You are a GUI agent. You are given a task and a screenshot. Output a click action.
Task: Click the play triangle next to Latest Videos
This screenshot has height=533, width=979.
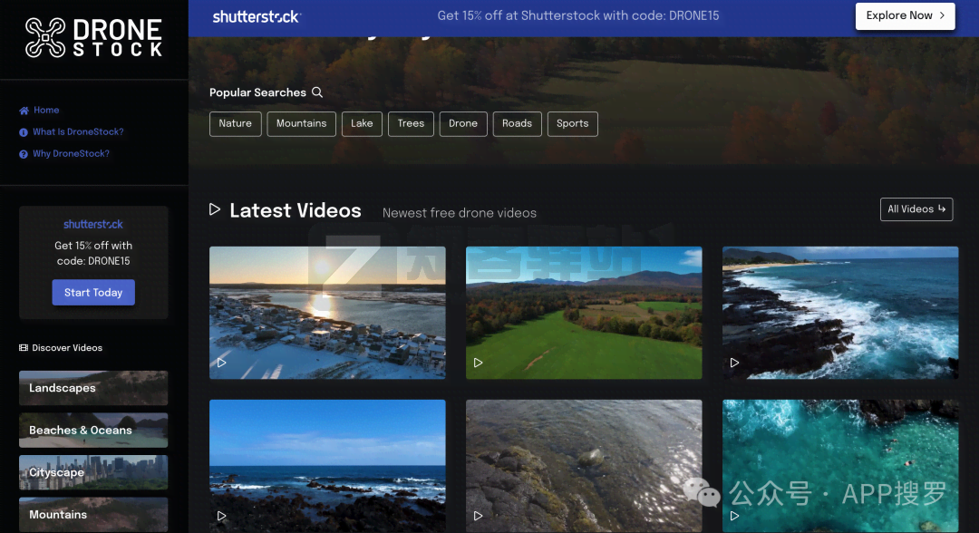click(x=215, y=210)
